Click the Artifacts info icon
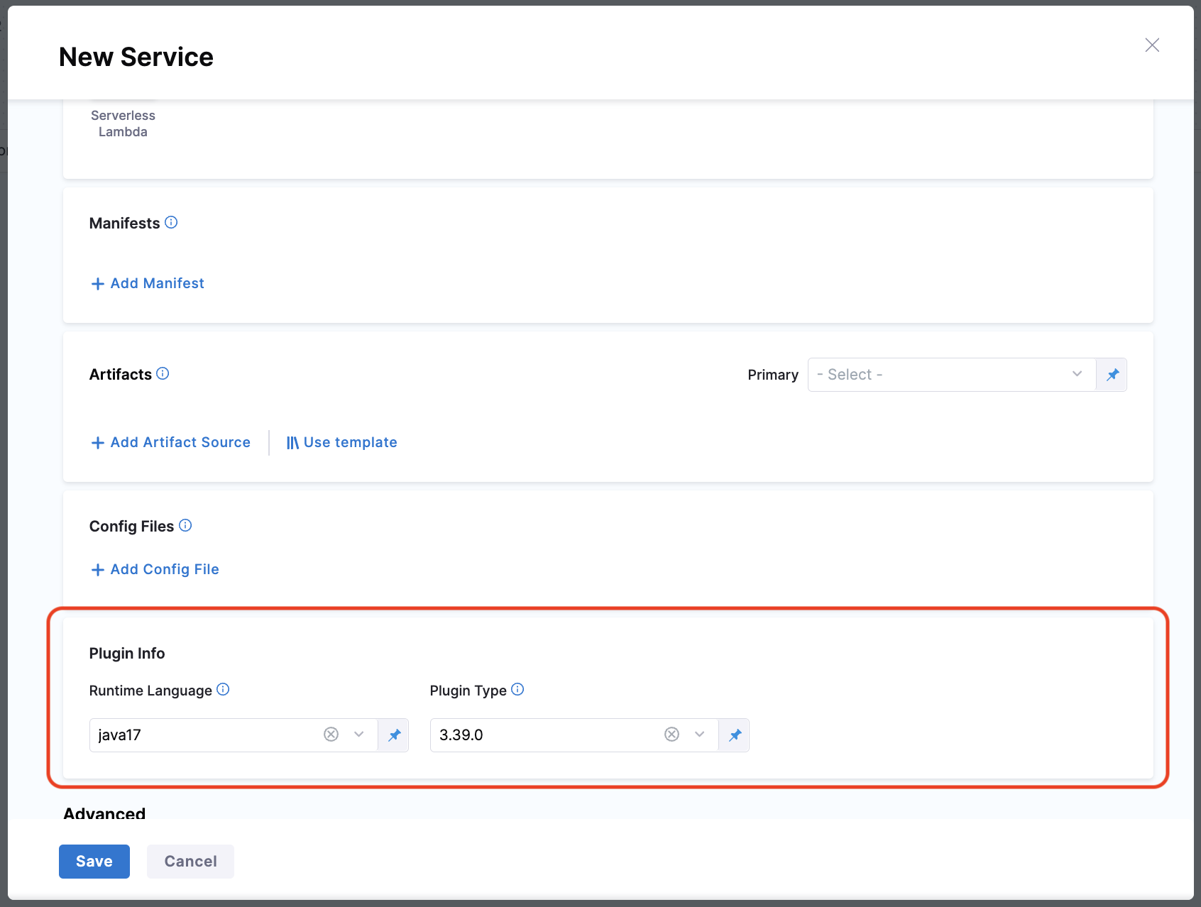Screen dimensions: 1201x907 (163, 374)
